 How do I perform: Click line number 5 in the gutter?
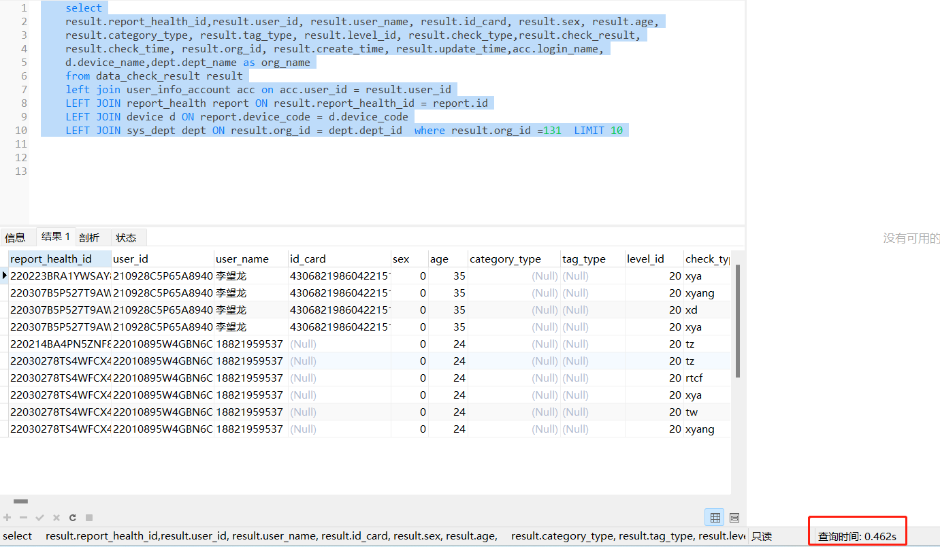point(24,63)
